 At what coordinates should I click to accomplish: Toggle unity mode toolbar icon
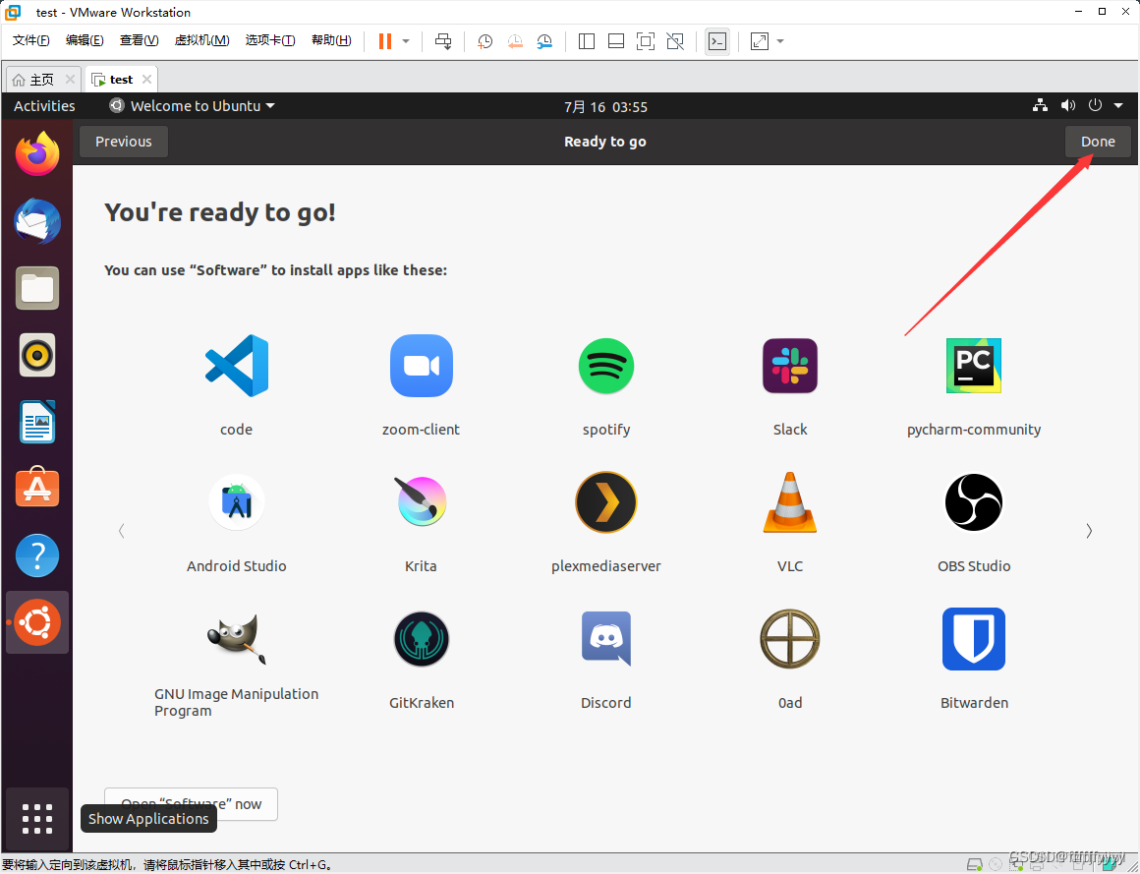pyautogui.click(x=675, y=41)
